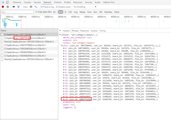This screenshot has height=120, width=171.
Task: Expand pin entry 19
Action: pyautogui.click(x=64, y=99)
